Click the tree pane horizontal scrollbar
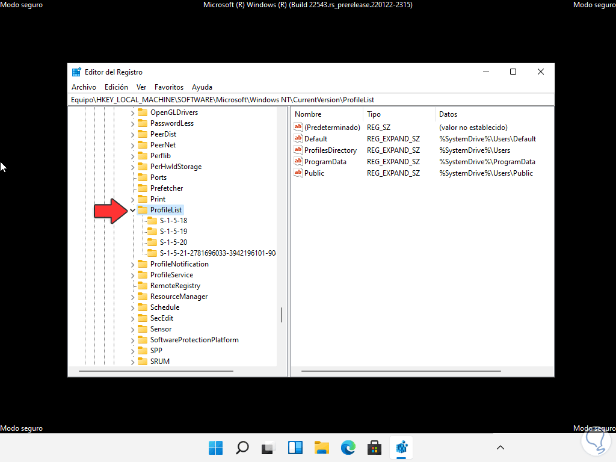Image resolution: width=616 pixels, height=462 pixels. pos(156,371)
